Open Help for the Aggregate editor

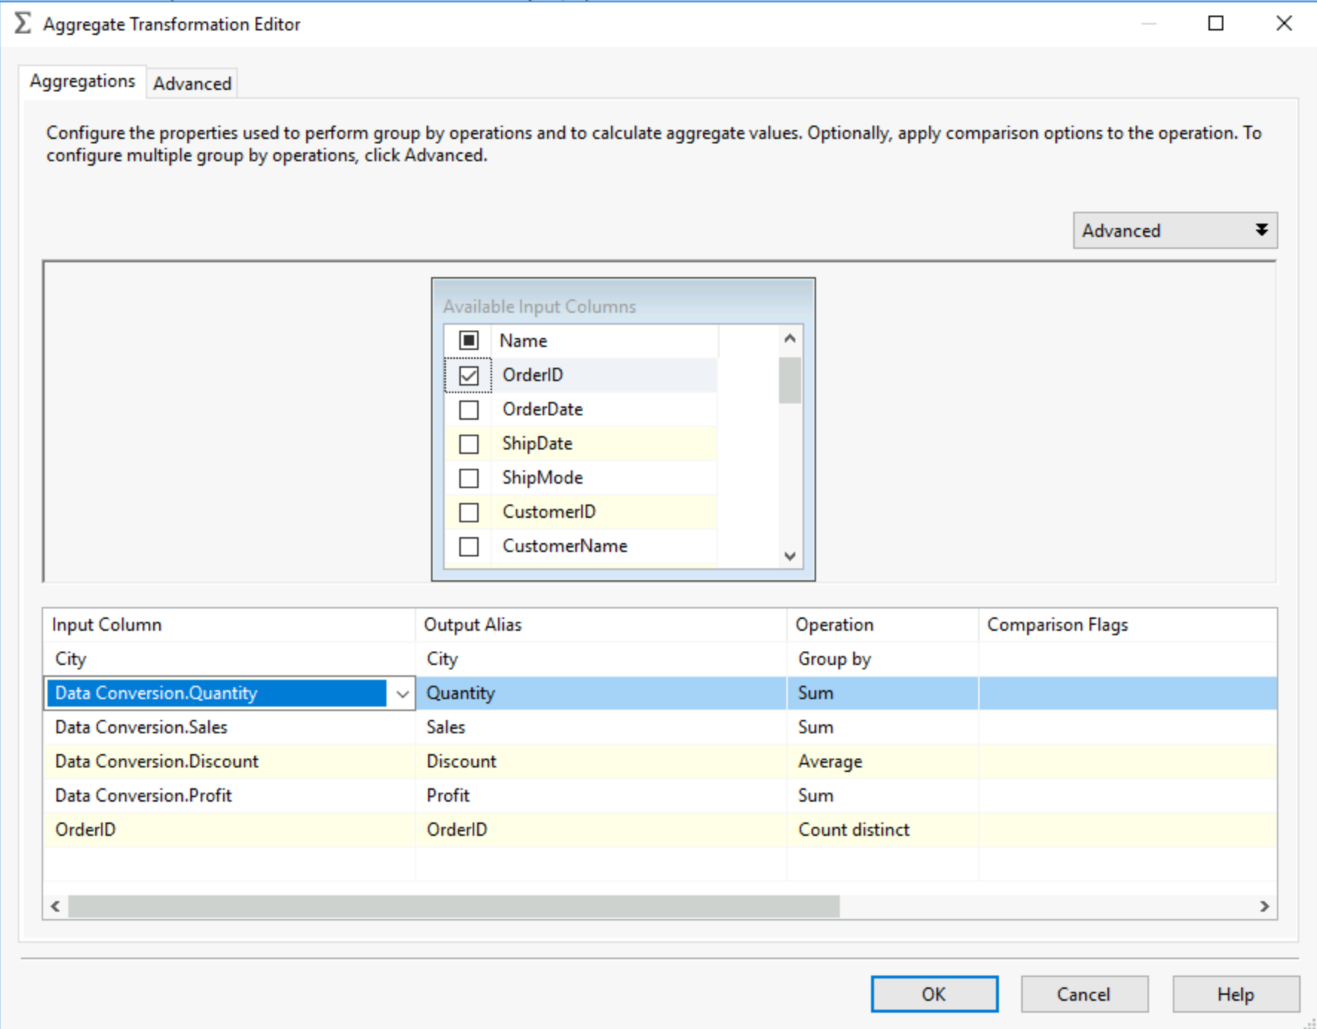(x=1236, y=994)
